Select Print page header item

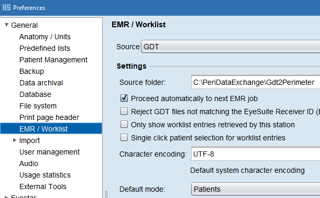(49, 117)
